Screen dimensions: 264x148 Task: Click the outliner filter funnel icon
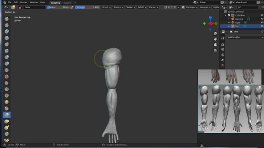click(x=263, y=7)
